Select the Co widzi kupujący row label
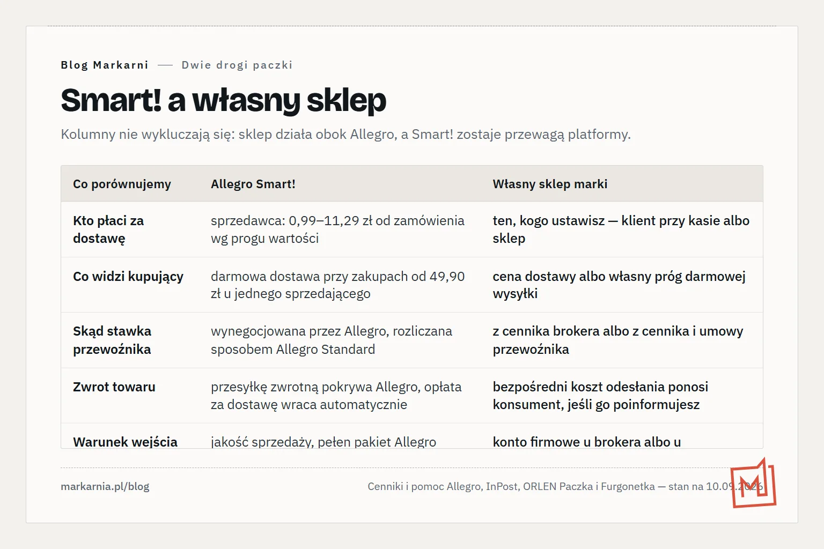This screenshot has width=824, height=549. pyautogui.click(x=128, y=276)
